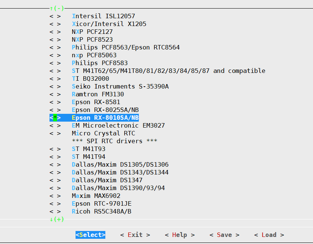The width and height of the screenshot is (313, 244).
Task: Toggle the Ricoh RS5C348A/B tristate box
Action: 55,212
